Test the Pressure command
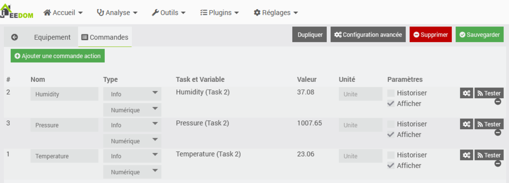Viewport: 509px width, 183px height. 489,124
